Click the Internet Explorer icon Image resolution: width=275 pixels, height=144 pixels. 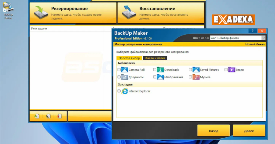(125, 91)
